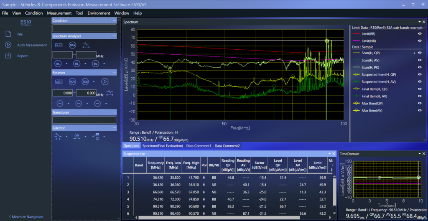The height and width of the screenshot is (221, 428).
Task: Click the Receiver frequency span icon
Action: click(x=110, y=93)
